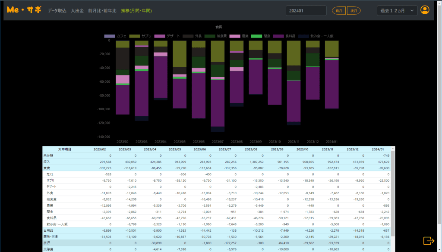442x252 pixels.
Task: Click the logout icon at bottom right
Action: (x=428, y=241)
